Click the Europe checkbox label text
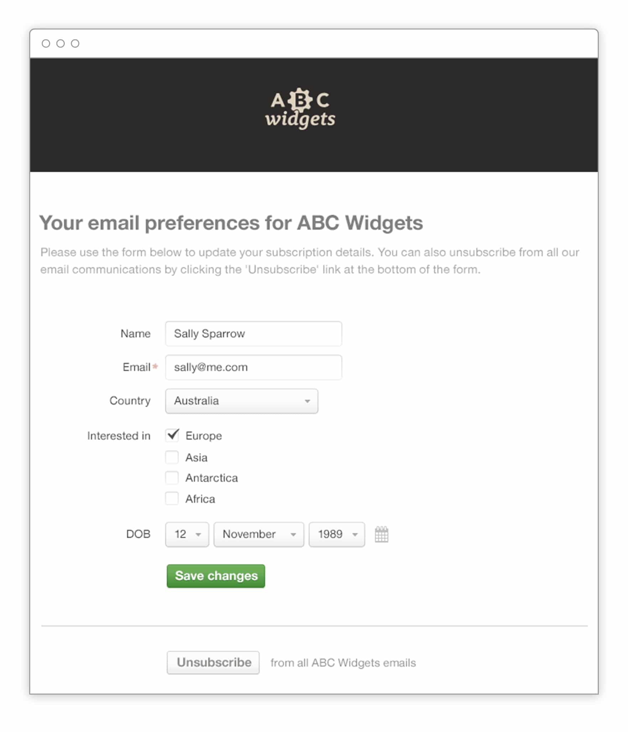Screen dimensions: 628x732 click(x=204, y=436)
